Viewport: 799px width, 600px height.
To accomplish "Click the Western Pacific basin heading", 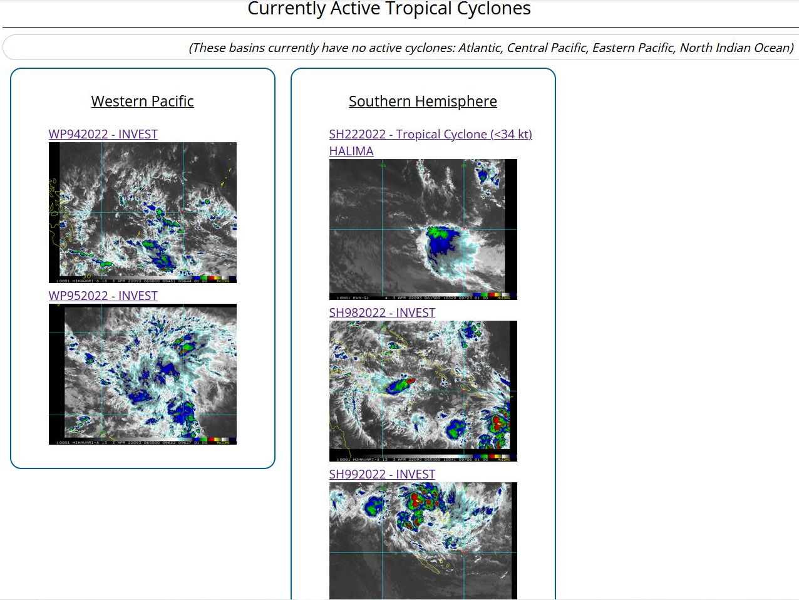I will click(x=142, y=101).
